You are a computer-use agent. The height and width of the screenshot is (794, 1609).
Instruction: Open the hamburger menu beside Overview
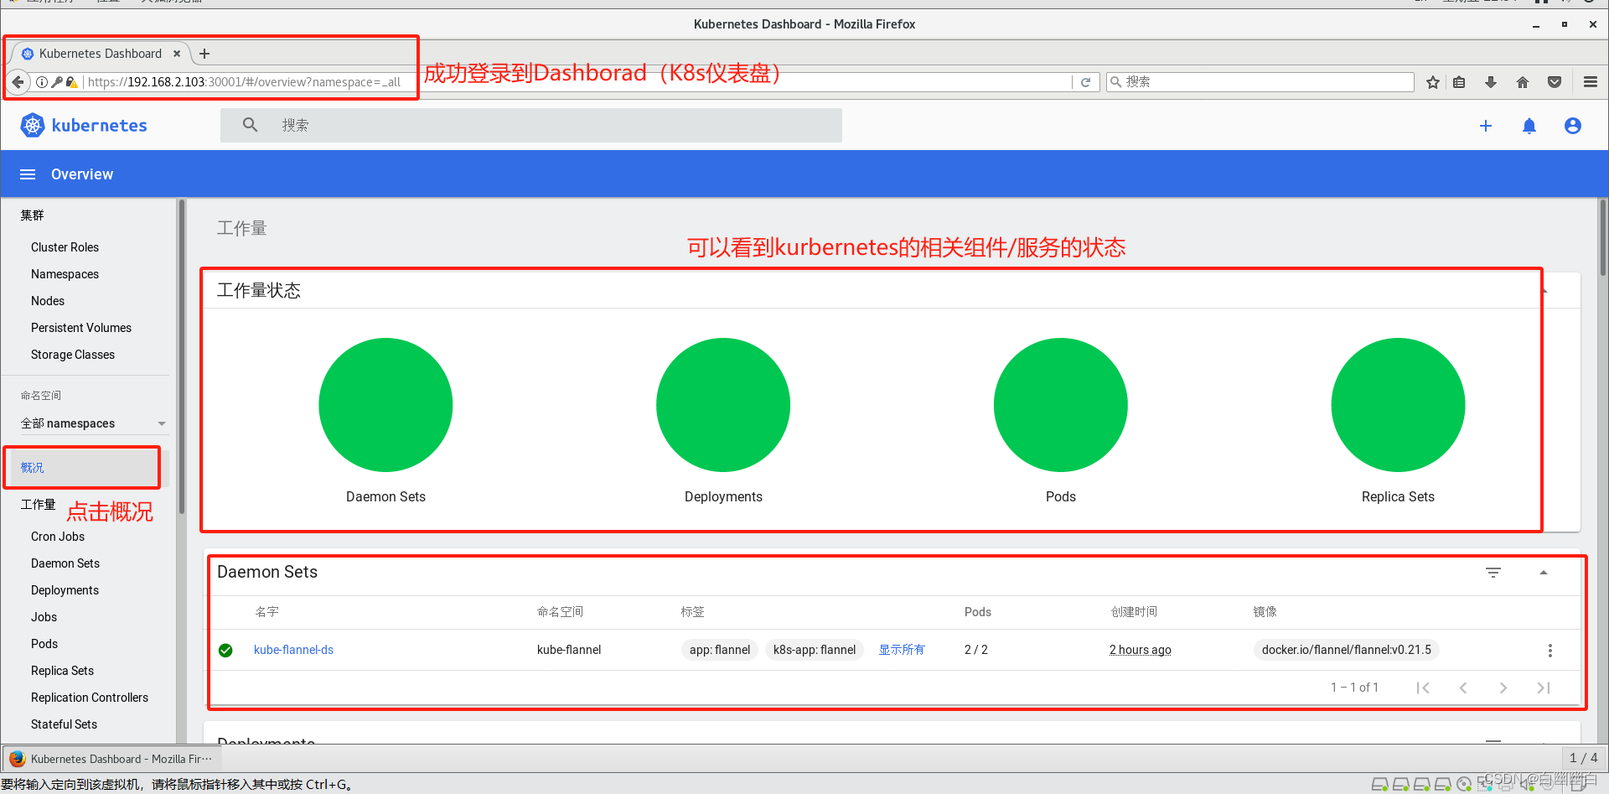(x=28, y=174)
